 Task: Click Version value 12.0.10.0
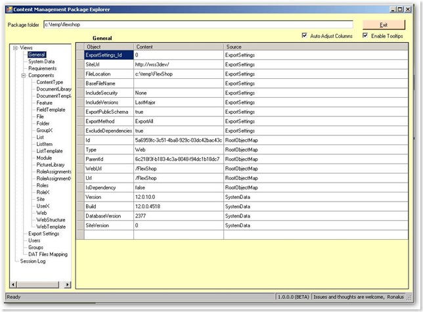[x=179, y=197]
